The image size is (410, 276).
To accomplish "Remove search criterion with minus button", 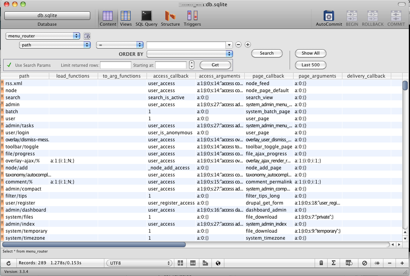I will tap(238, 45).
